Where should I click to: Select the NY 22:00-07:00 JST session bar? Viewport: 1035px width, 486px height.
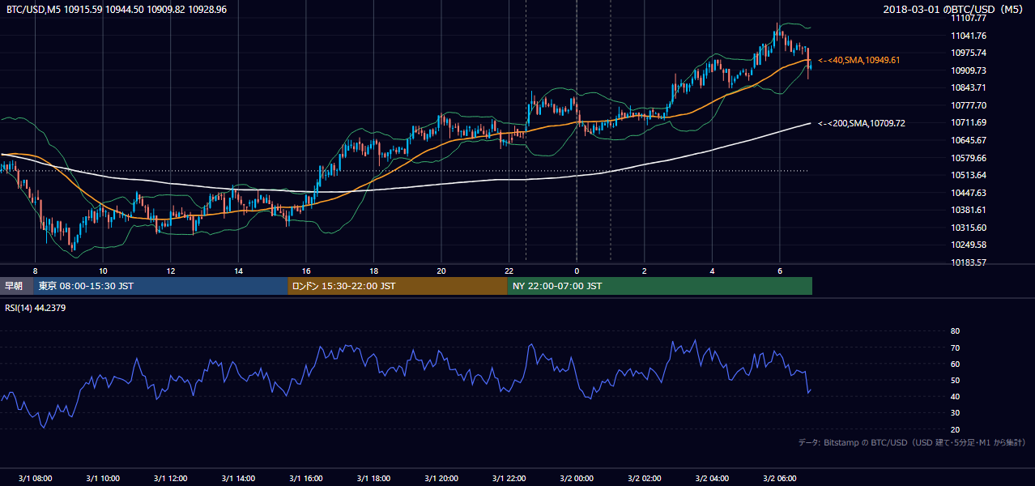tap(660, 286)
